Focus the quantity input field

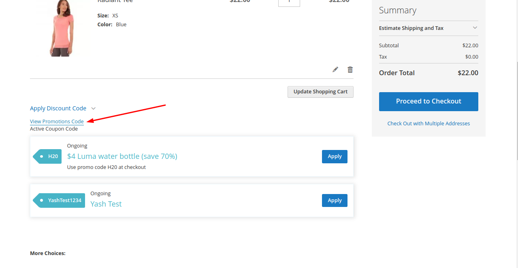[x=289, y=2]
